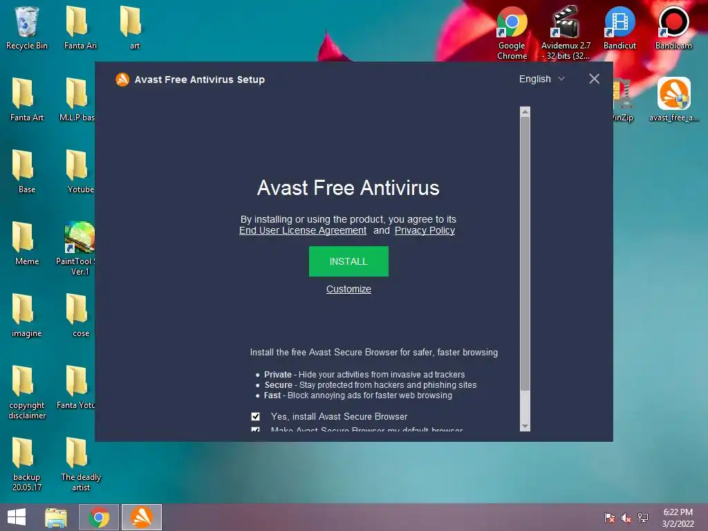
Task: Click the installer vertical scrollbar thumb
Action: point(525,254)
